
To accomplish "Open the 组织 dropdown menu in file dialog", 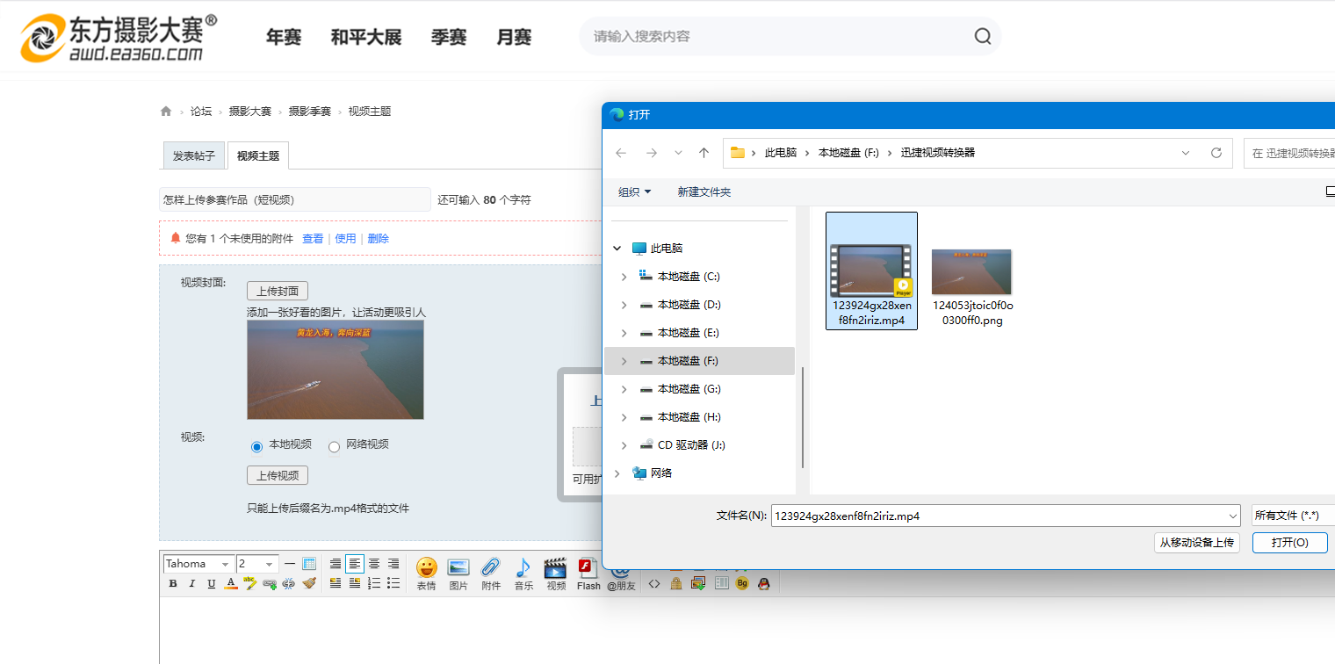I will click(634, 191).
